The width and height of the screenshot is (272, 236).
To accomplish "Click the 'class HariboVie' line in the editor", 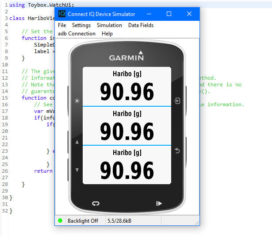I will [32, 18].
